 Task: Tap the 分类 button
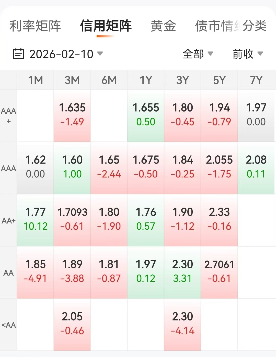tap(255, 26)
